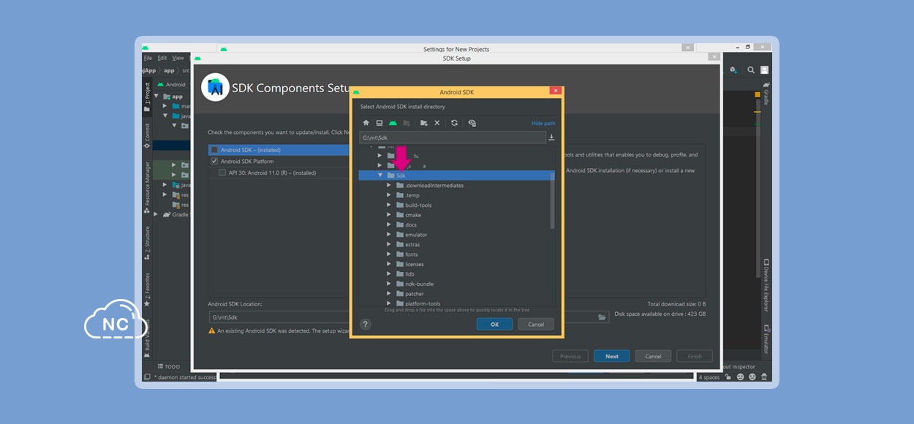Open the View menu
Screen dimensions: 914x424
(178, 58)
